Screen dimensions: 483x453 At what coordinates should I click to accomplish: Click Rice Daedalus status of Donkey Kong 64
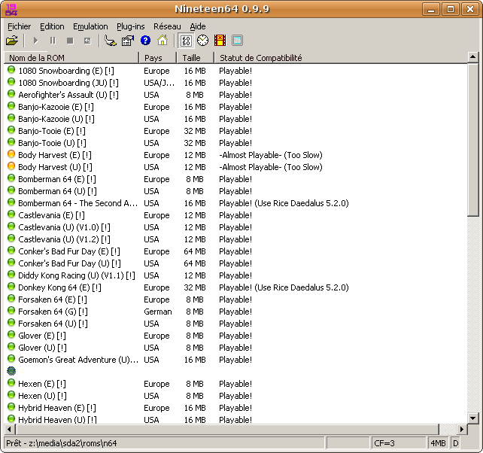[x=284, y=287]
